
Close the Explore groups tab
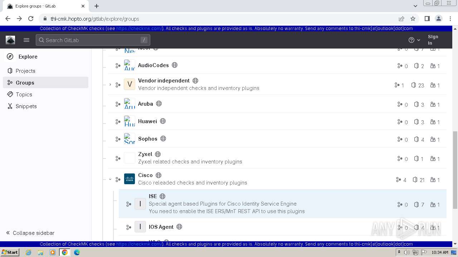tap(83, 6)
